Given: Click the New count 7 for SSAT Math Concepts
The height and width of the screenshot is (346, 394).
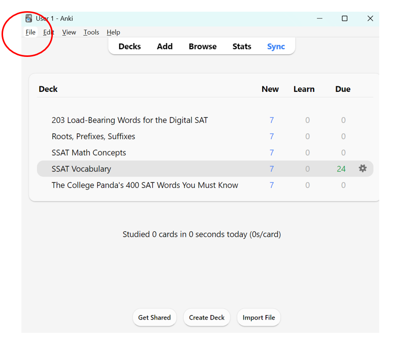Looking at the screenshot, I should tap(272, 153).
